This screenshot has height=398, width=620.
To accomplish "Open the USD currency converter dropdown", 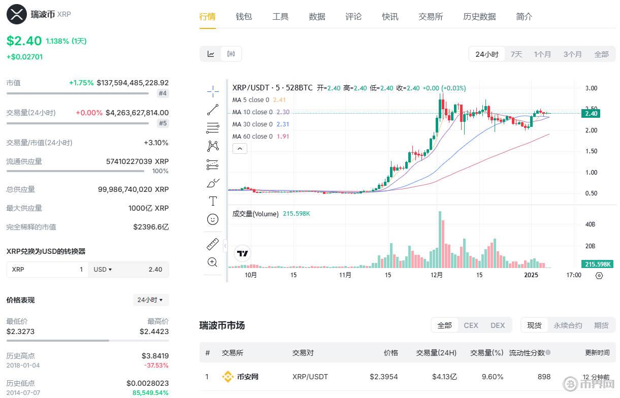I will pyautogui.click(x=102, y=269).
